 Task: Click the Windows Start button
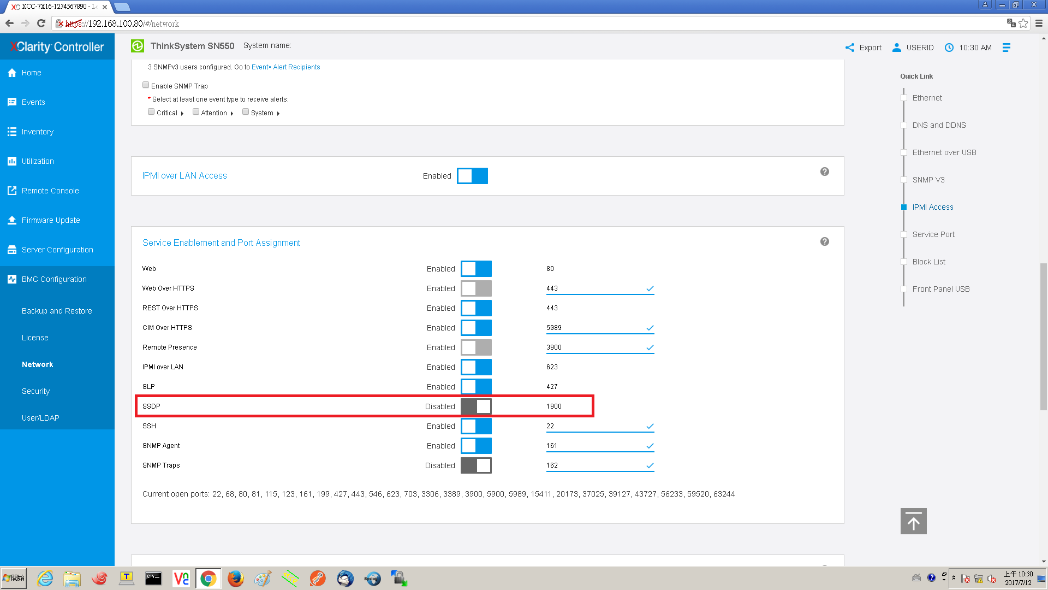pyautogui.click(x=14, y=578)
